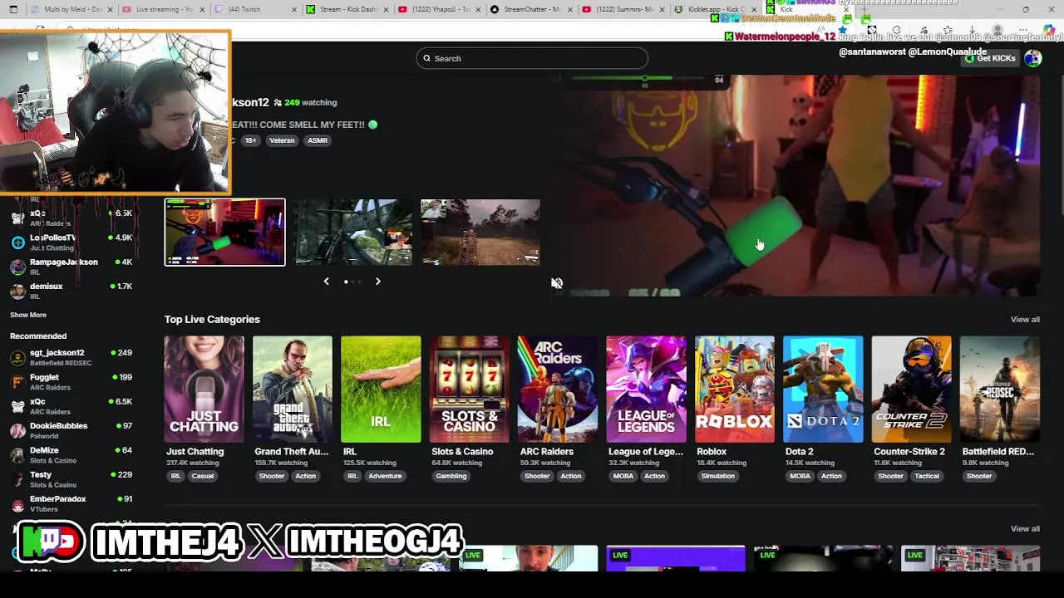Image resolution: width=1064 pixels, height=598 pixels.
Task: Go to next featured stream arrow
Action: coord(377,282)
